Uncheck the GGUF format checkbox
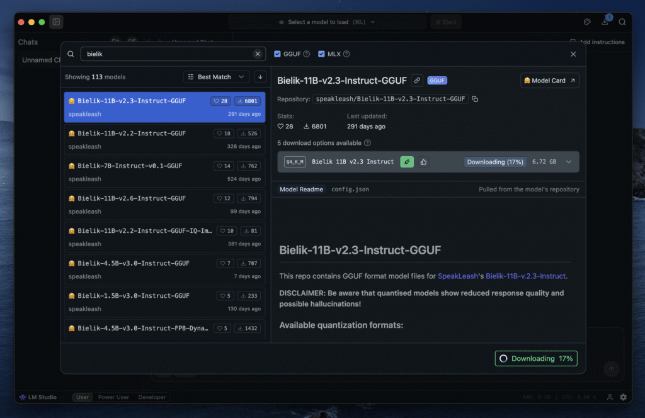 point(278,54)
